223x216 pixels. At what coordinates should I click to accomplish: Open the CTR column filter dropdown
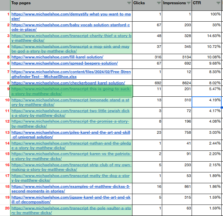(x=218, y=3)
